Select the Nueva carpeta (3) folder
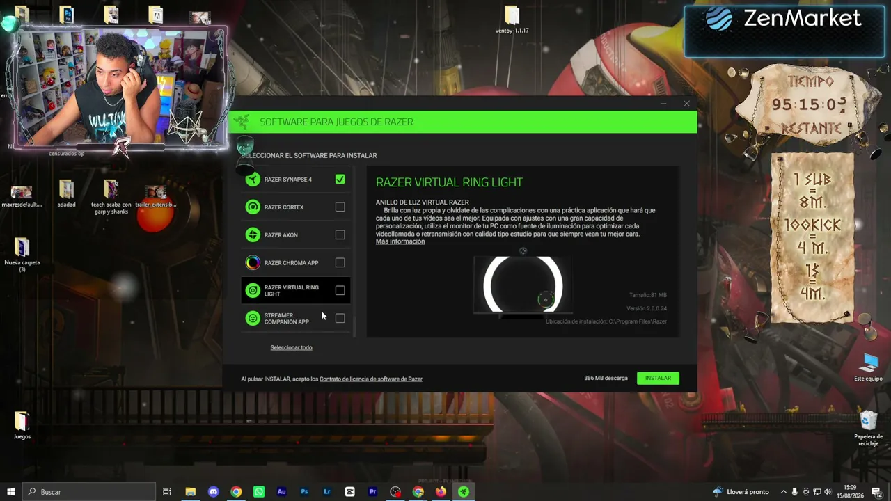The image size is (891, 501). click(x=22, y=255)
